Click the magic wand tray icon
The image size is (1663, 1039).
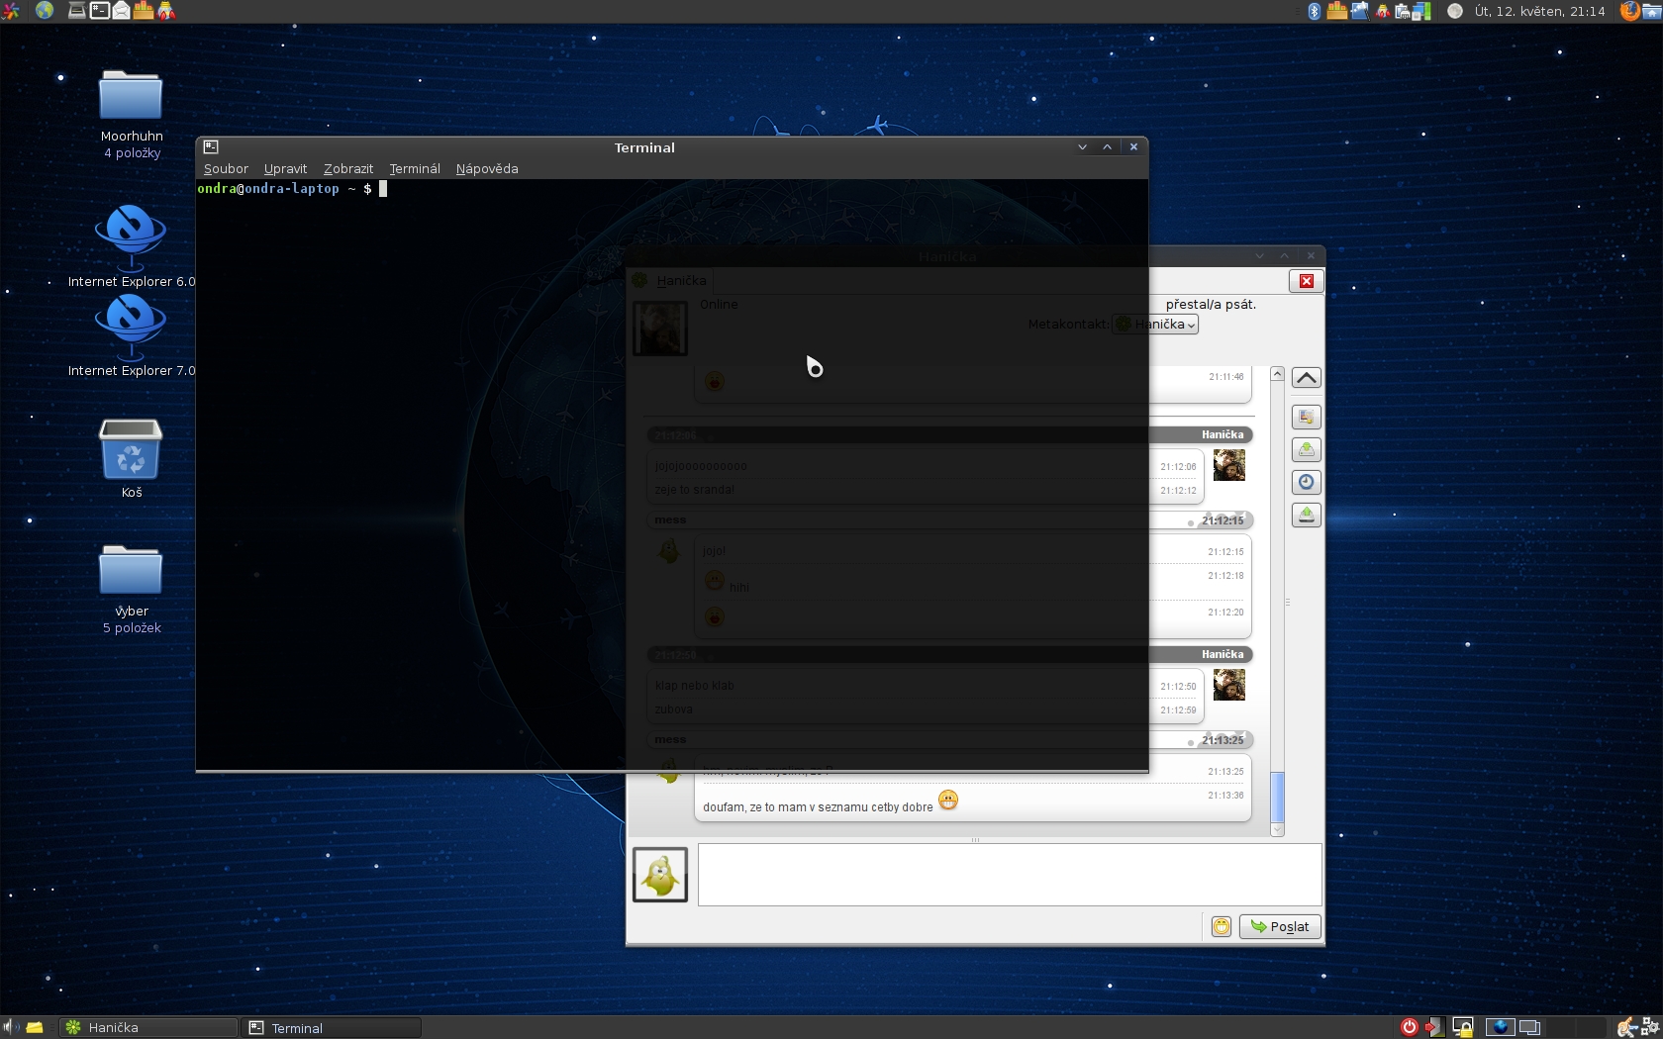(1360, 11)
